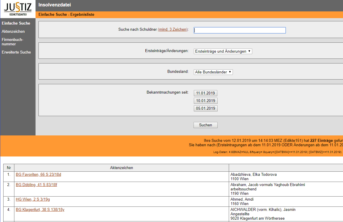343x222 pixels.
Task: Go to Firmenbuchnummer search
Action: pos(12,42)
